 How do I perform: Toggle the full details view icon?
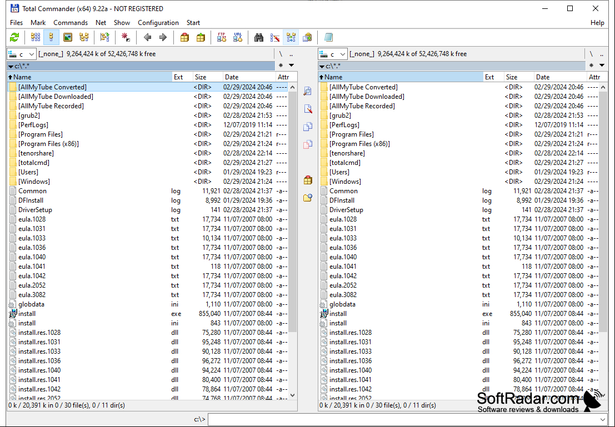(51, 37)
